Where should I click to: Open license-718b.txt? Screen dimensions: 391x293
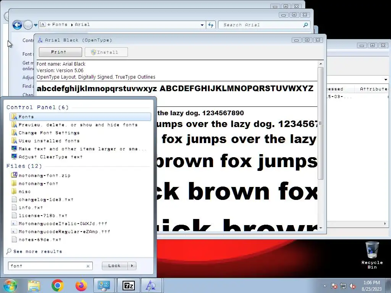80,216
